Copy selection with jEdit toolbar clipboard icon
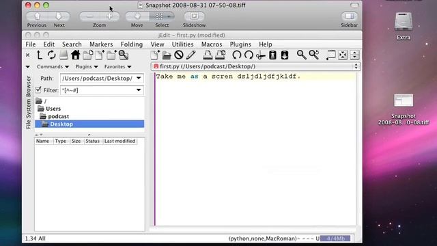437x246 pixels. pyautogui.click(x=272, y=55)
